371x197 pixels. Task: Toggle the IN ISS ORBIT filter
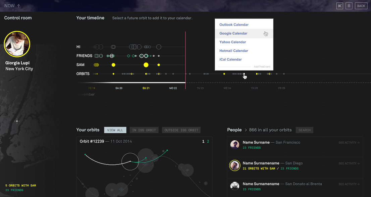click(144, 130)
